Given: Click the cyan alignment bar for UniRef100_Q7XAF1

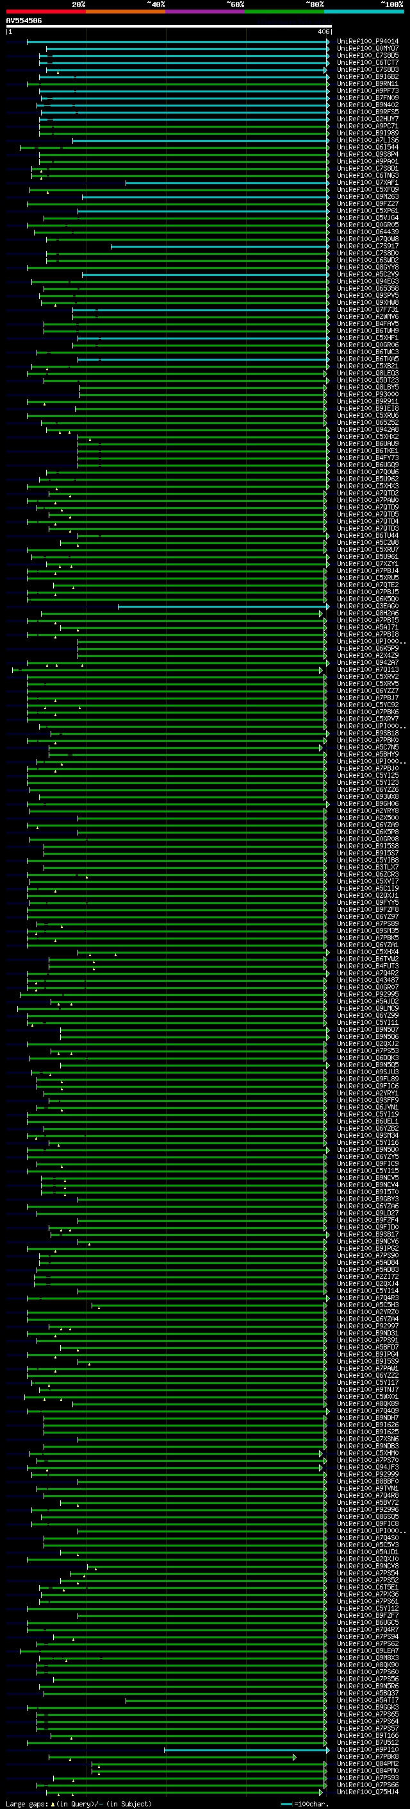Looking at the screenshot, I should point(227,183).
